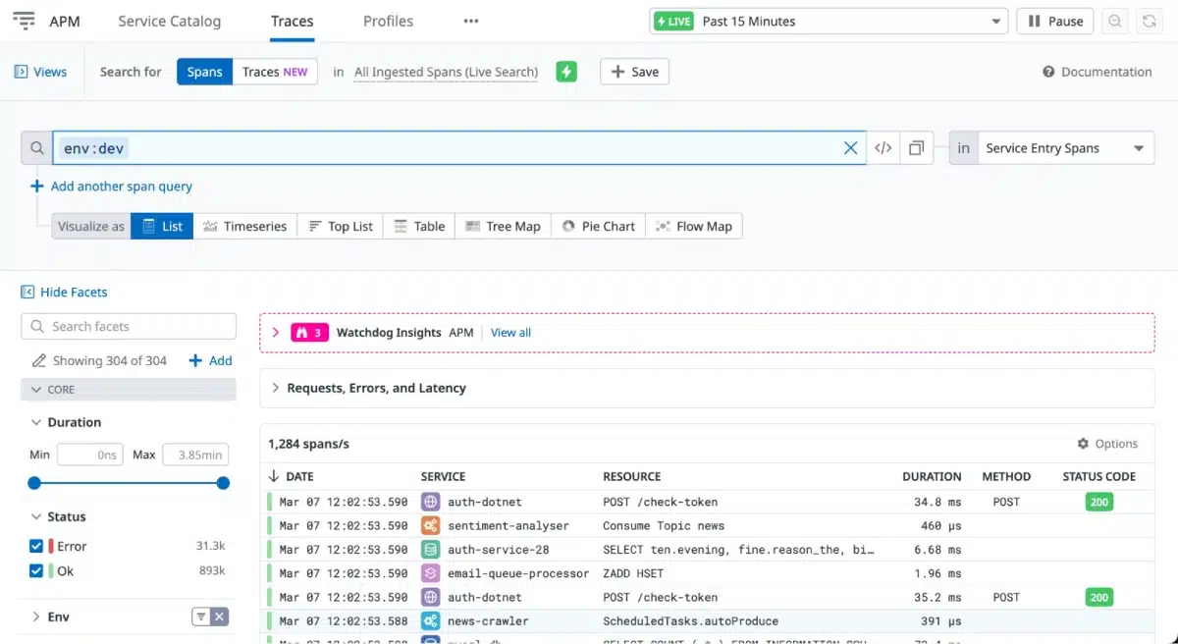Collapse the Status facet
This screenshot has width=1178, height=644.
[36, 516]
